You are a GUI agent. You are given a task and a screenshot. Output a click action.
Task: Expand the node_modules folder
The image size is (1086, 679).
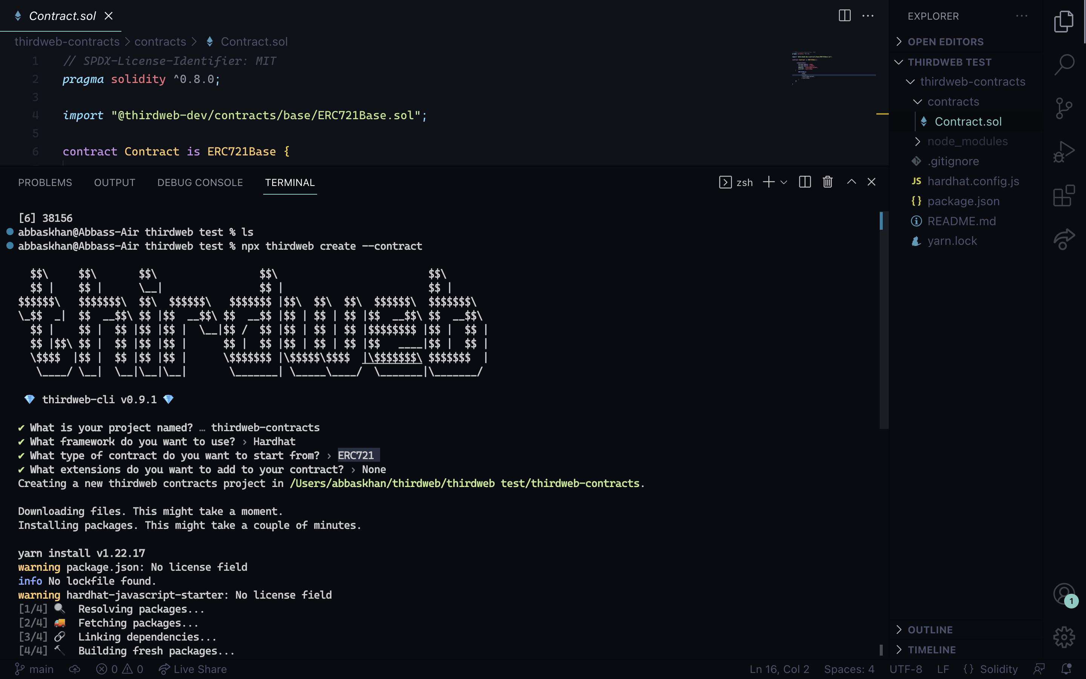[x=967, y=141]
